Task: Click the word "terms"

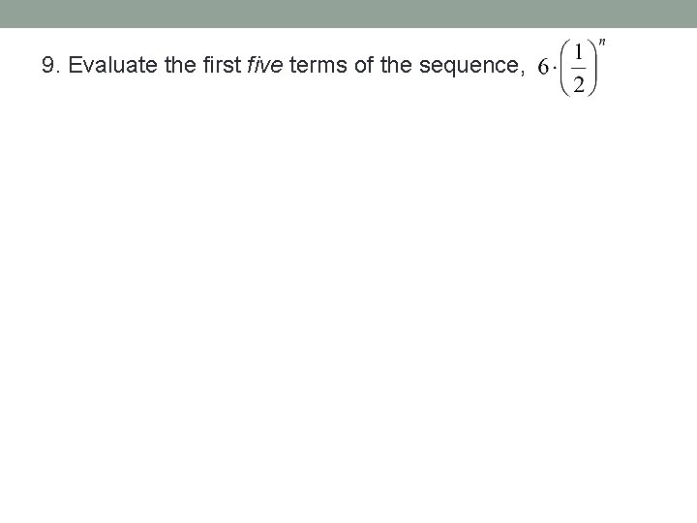Action: pos(315,66)
